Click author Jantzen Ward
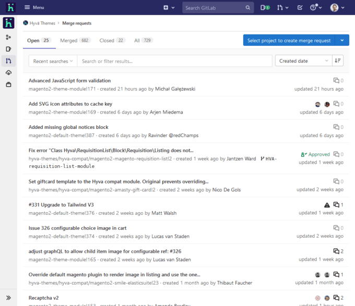Viewport: 355px width, 306px height. click(x=241, y=159)
